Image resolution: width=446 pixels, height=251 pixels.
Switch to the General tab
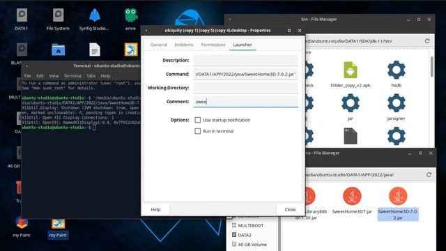(x=159, y=45)
